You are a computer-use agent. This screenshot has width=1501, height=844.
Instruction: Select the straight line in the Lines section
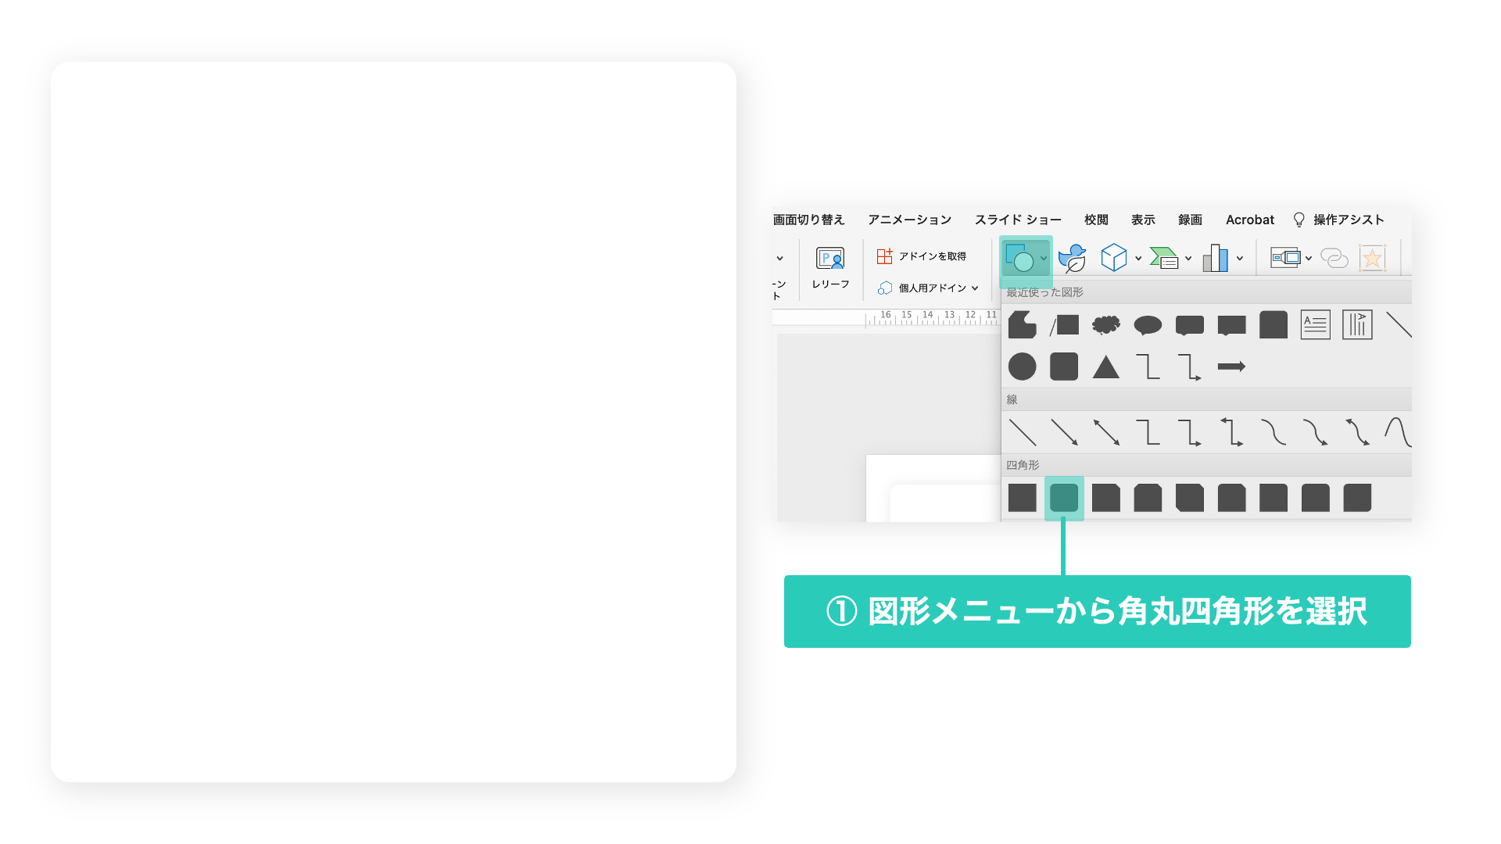pos(1022,432)
